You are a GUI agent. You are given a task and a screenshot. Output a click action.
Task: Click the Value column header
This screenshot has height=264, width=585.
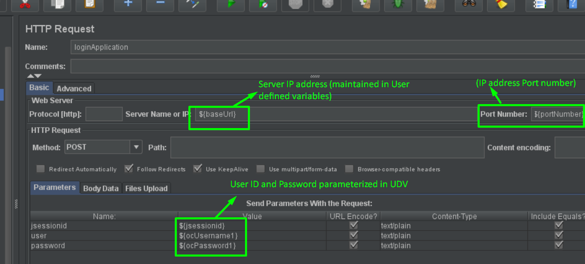coord(252,216)
